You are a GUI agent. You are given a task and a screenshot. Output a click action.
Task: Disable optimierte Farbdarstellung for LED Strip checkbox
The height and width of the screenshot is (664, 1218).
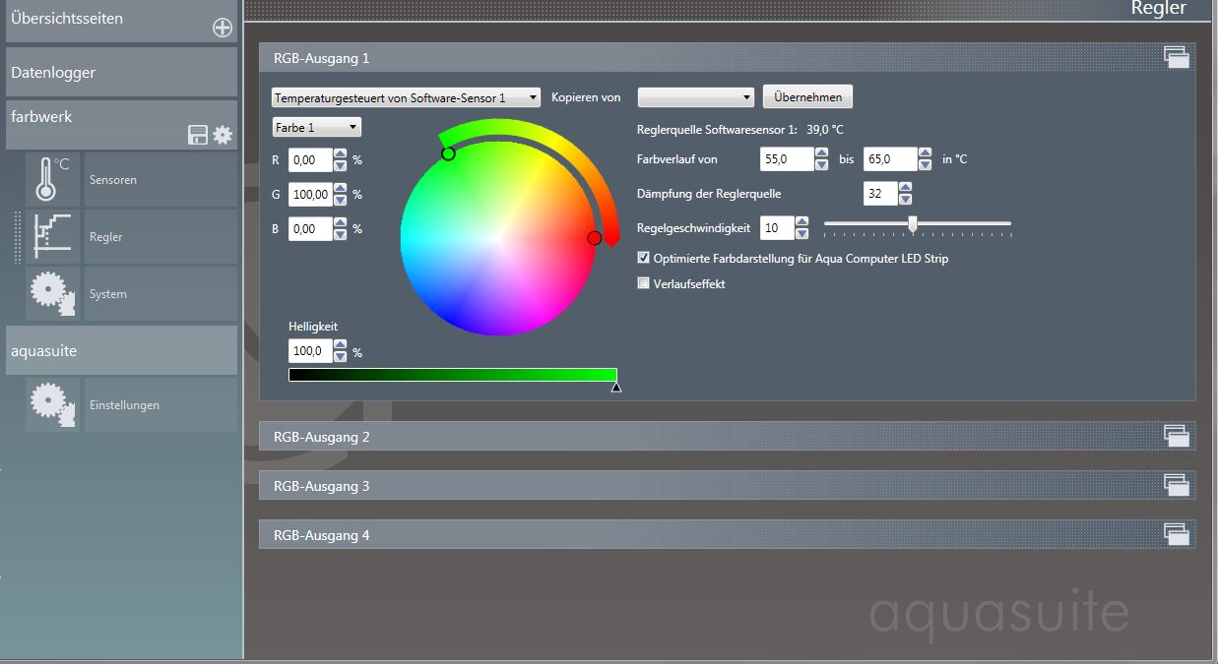(644, 259)
